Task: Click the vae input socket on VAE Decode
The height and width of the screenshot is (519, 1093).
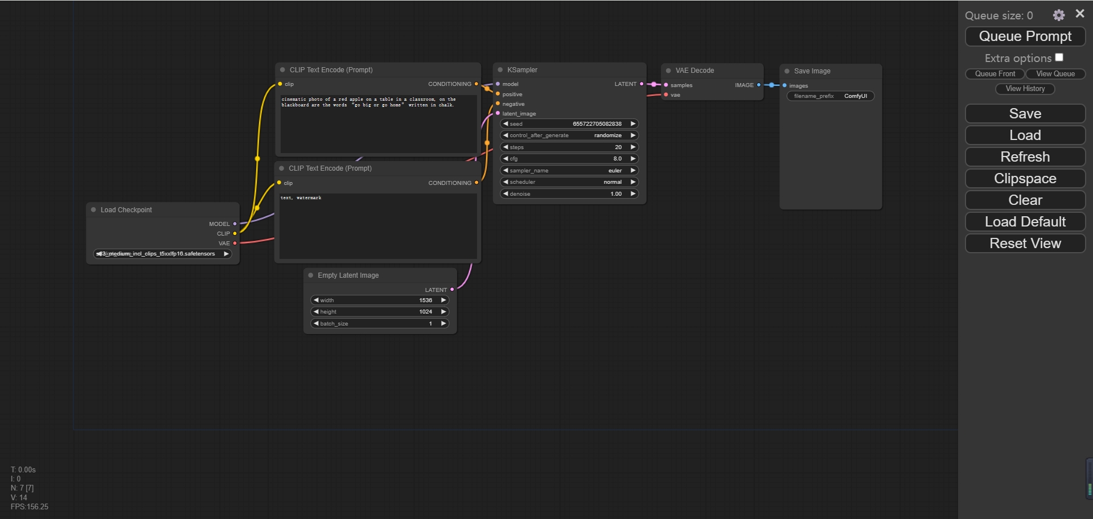Action: point(666,95)
